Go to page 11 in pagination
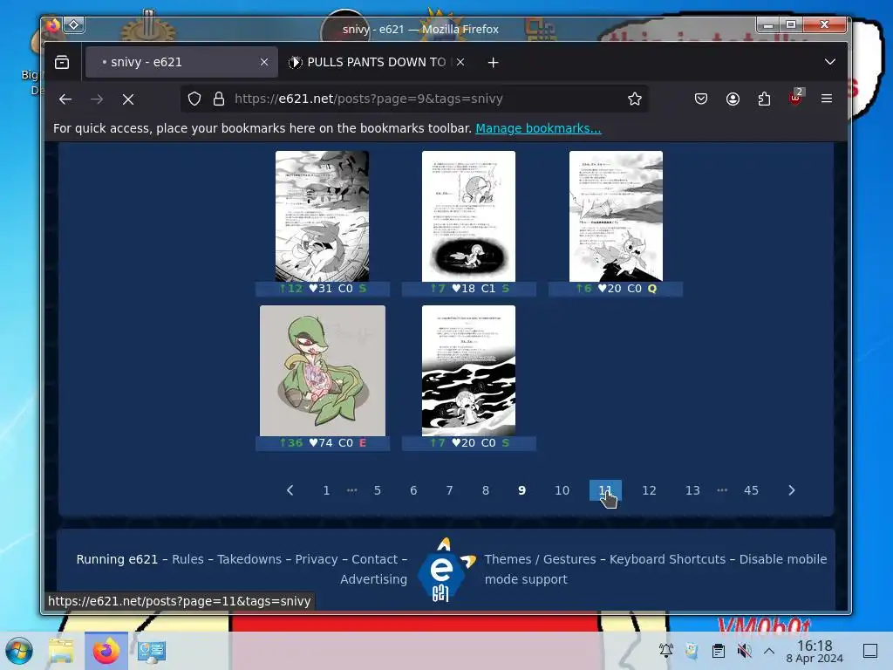 605,490
